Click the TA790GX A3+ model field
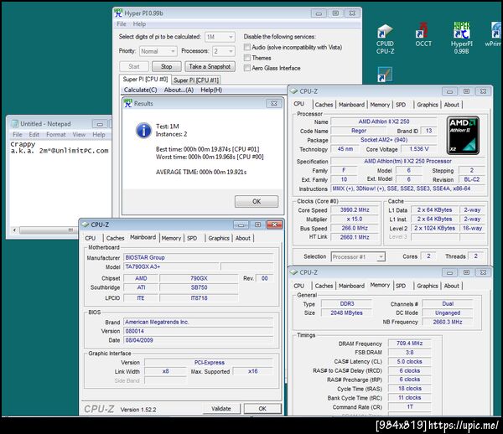Image resolution: width=503 pixels, height=434 pixels. [x=171, y=266]
